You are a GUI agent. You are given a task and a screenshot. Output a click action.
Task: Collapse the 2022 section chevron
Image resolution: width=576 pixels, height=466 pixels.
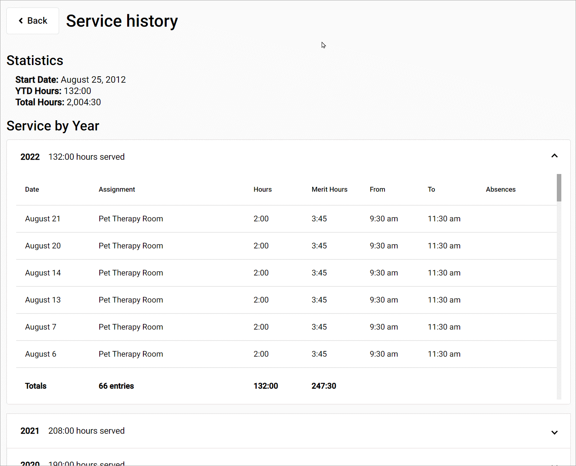point(554,156)
